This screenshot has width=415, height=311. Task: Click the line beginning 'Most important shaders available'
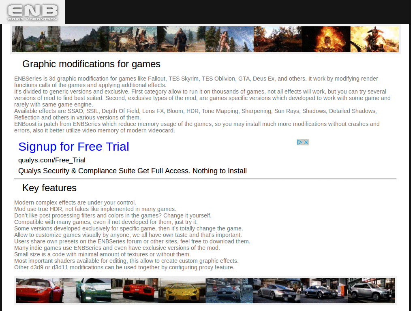pyautogui.click(x=126, y=261)
